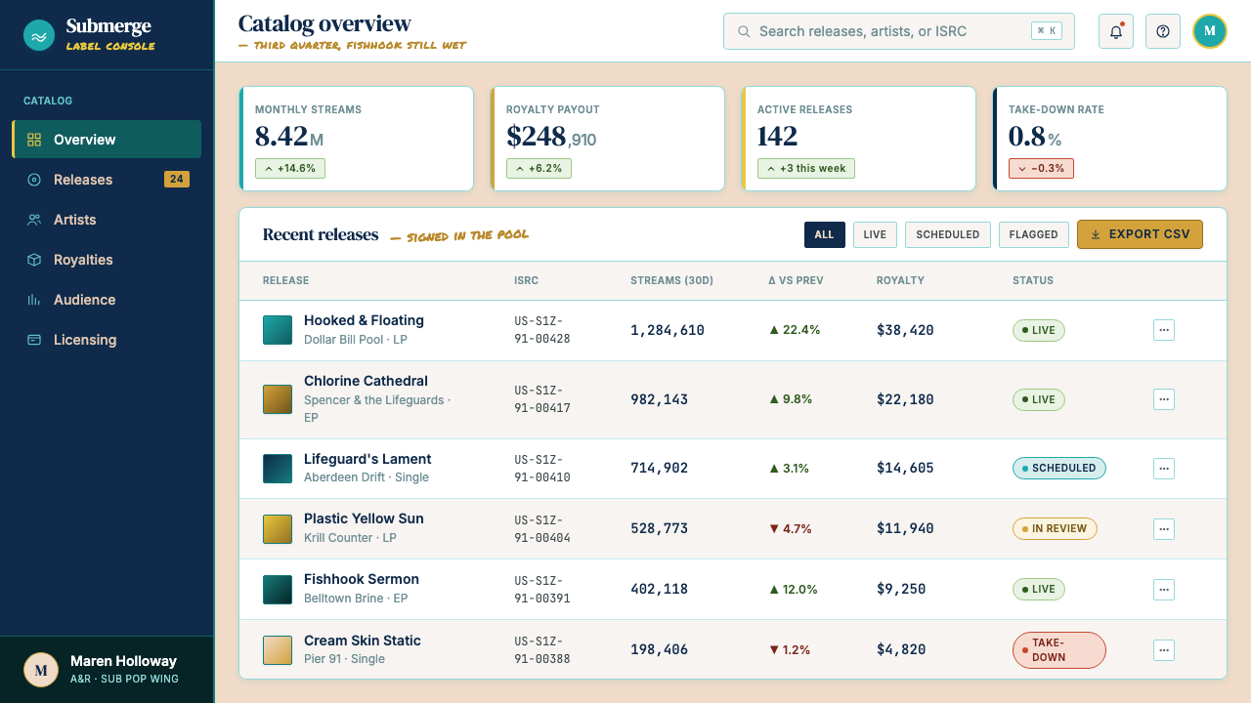
Task: Click Cream Skin Static cover art
Action: [278, 650]
